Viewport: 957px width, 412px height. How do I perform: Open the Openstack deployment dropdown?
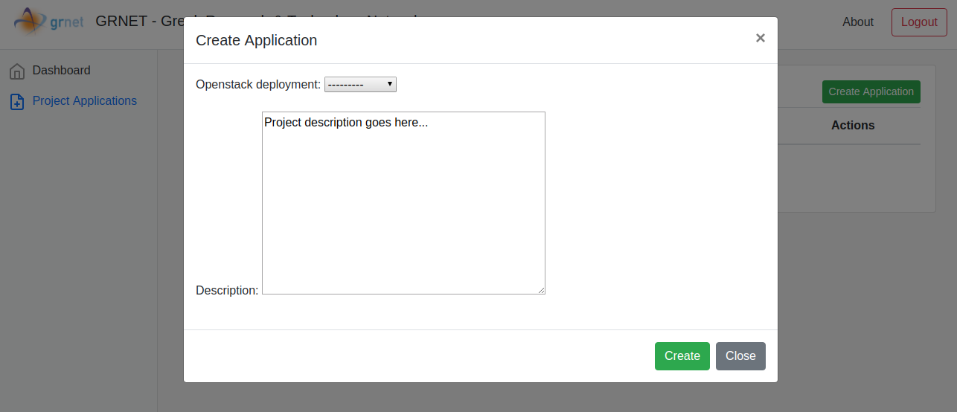coord(360,85)
